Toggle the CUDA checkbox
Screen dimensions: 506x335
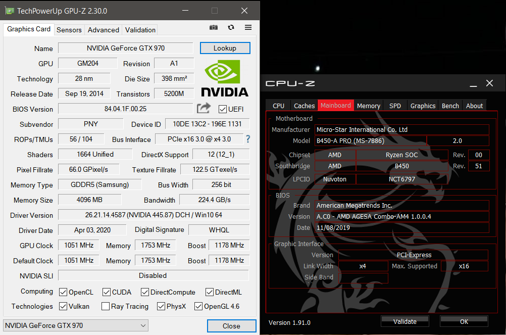point(107,292)
